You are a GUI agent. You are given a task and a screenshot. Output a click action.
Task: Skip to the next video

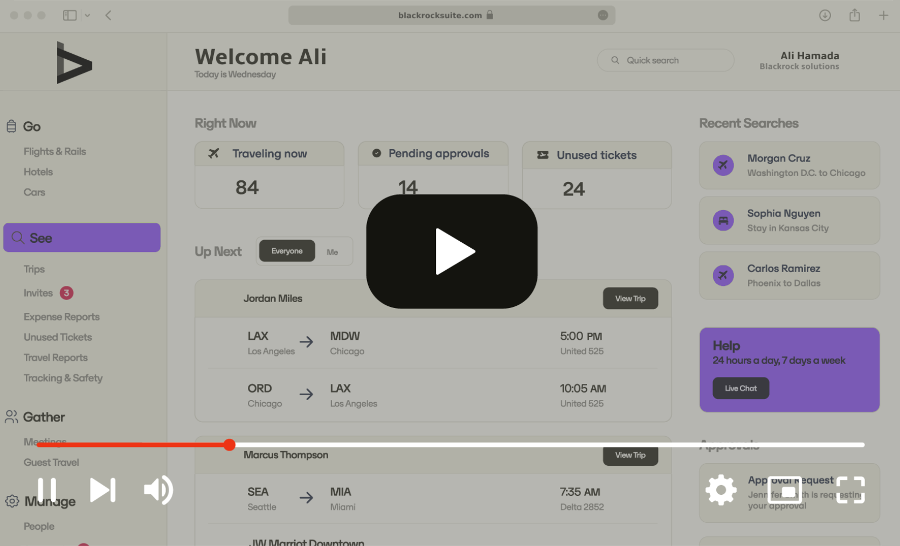click(103, 490)
